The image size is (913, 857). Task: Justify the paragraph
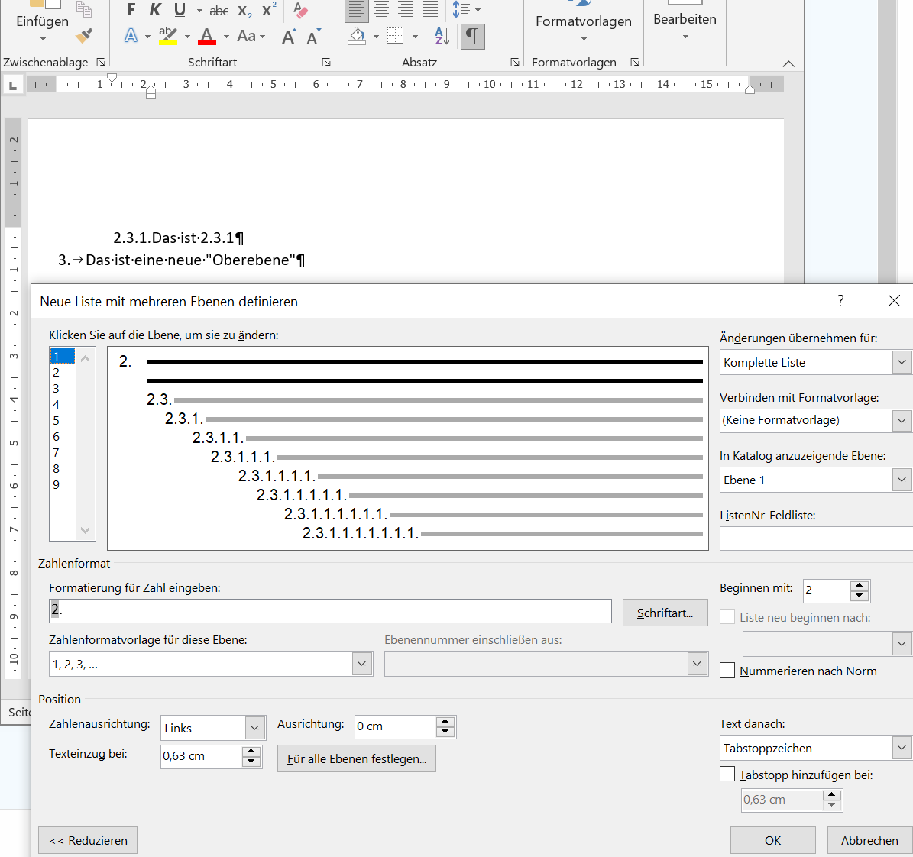tap(429, 9)
